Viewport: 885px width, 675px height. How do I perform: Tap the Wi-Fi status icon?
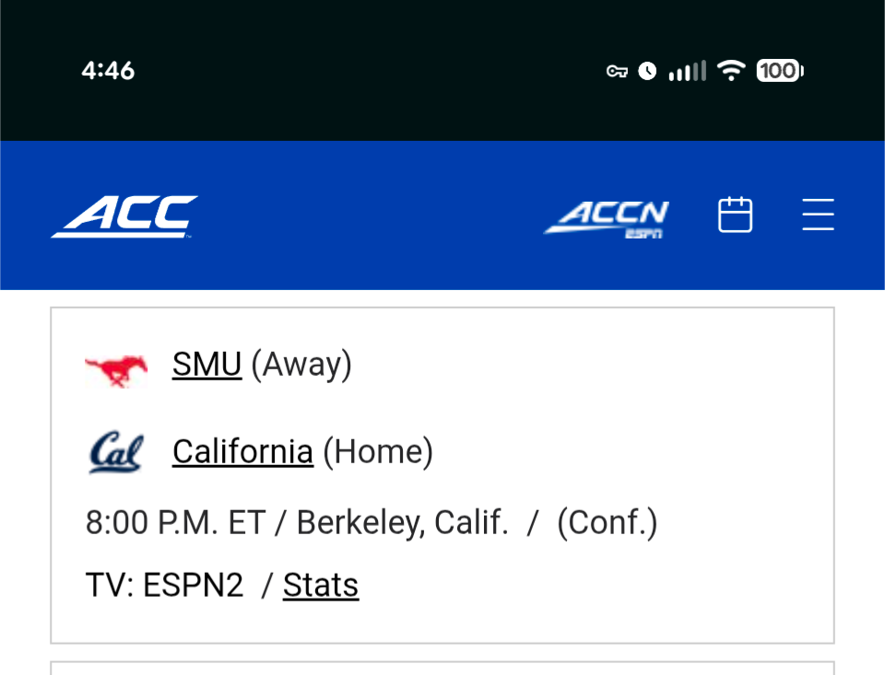731,71
